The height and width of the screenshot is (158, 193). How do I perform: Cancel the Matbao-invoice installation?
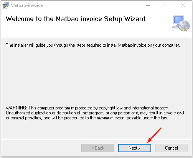click(172, 148)
